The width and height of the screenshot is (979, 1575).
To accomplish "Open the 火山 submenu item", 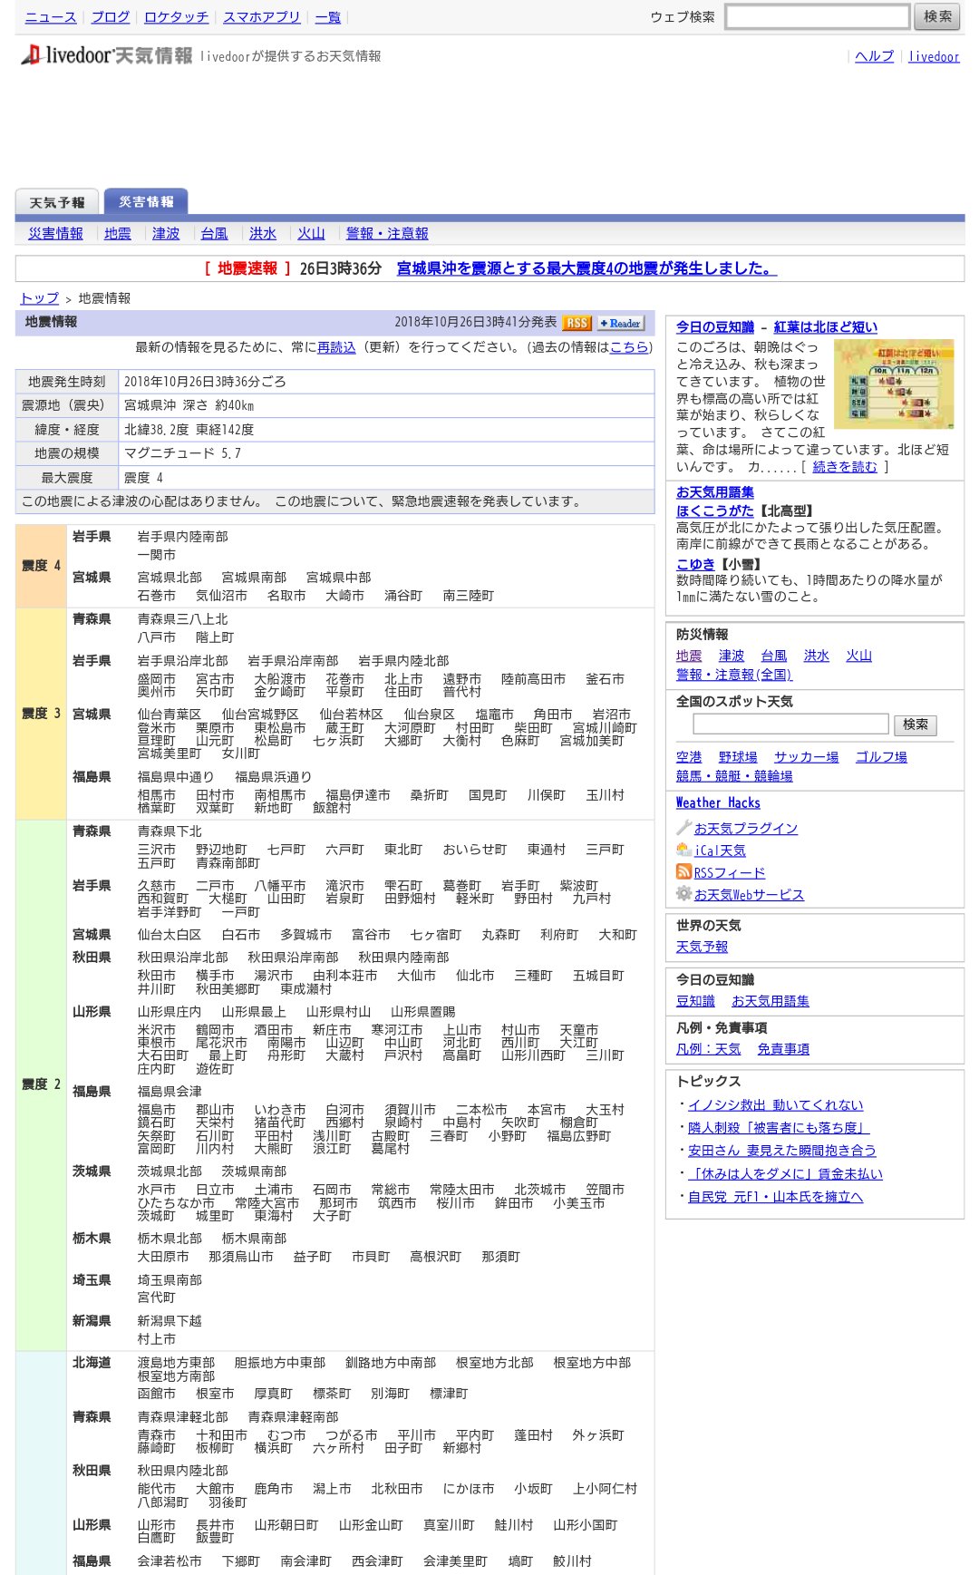I will click(311, 233).
